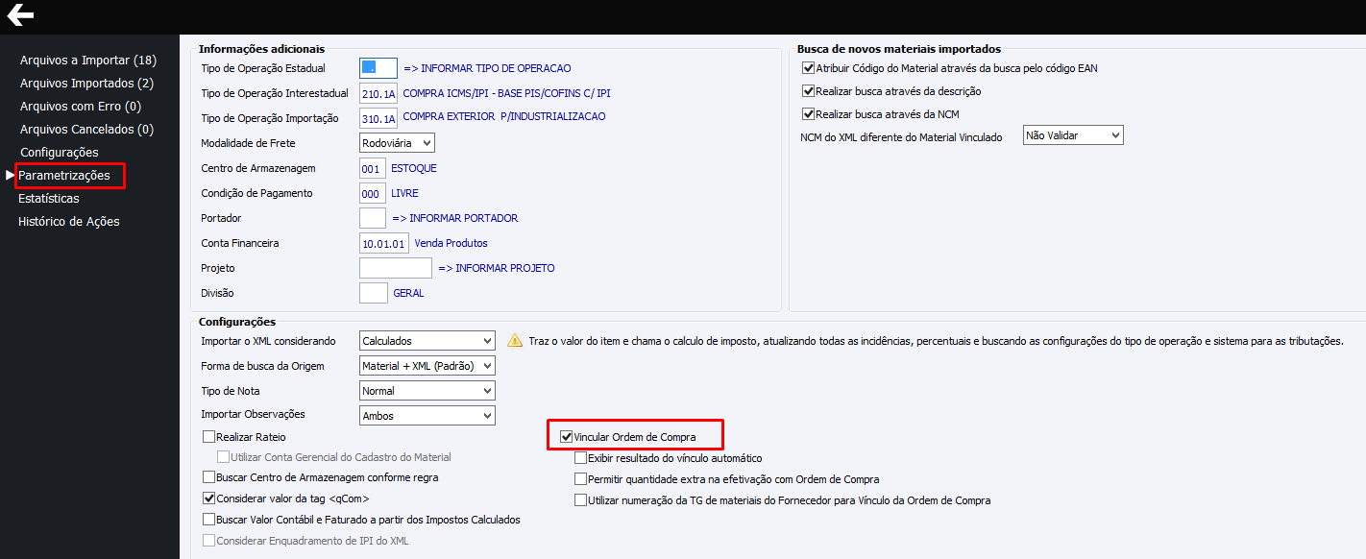
Task: Toggle Realizar busca através da NCM
Action: (808, 114)
